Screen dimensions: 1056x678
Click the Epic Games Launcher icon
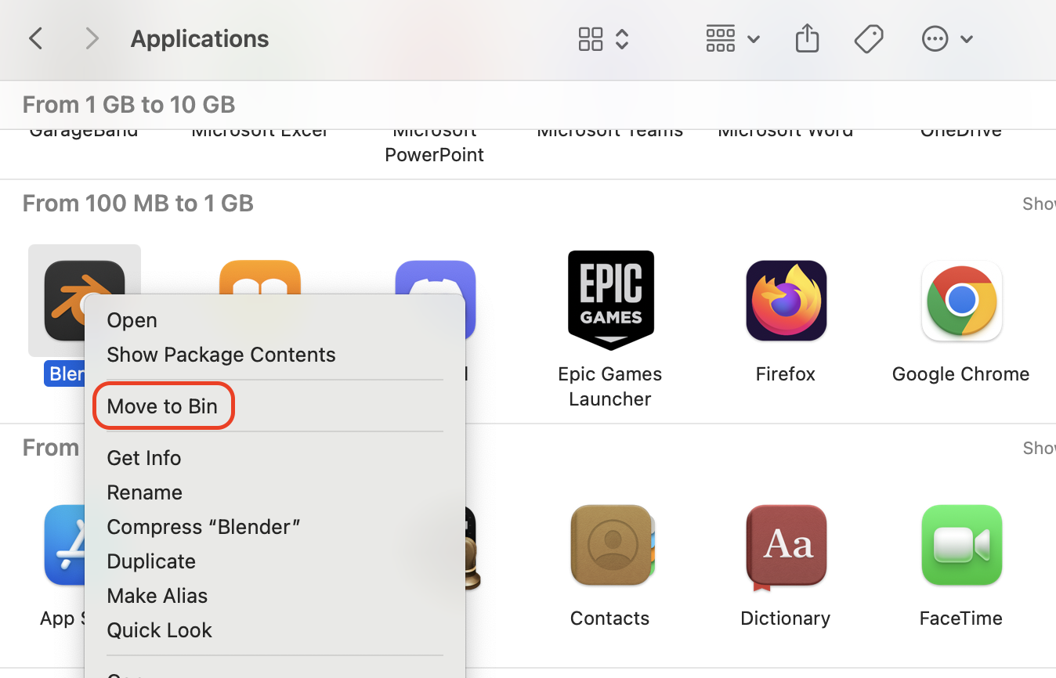coord(610,300)
